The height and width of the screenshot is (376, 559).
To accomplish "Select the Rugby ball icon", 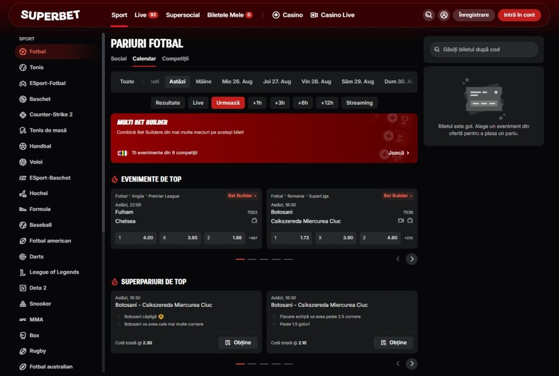I will pos(23,351).
